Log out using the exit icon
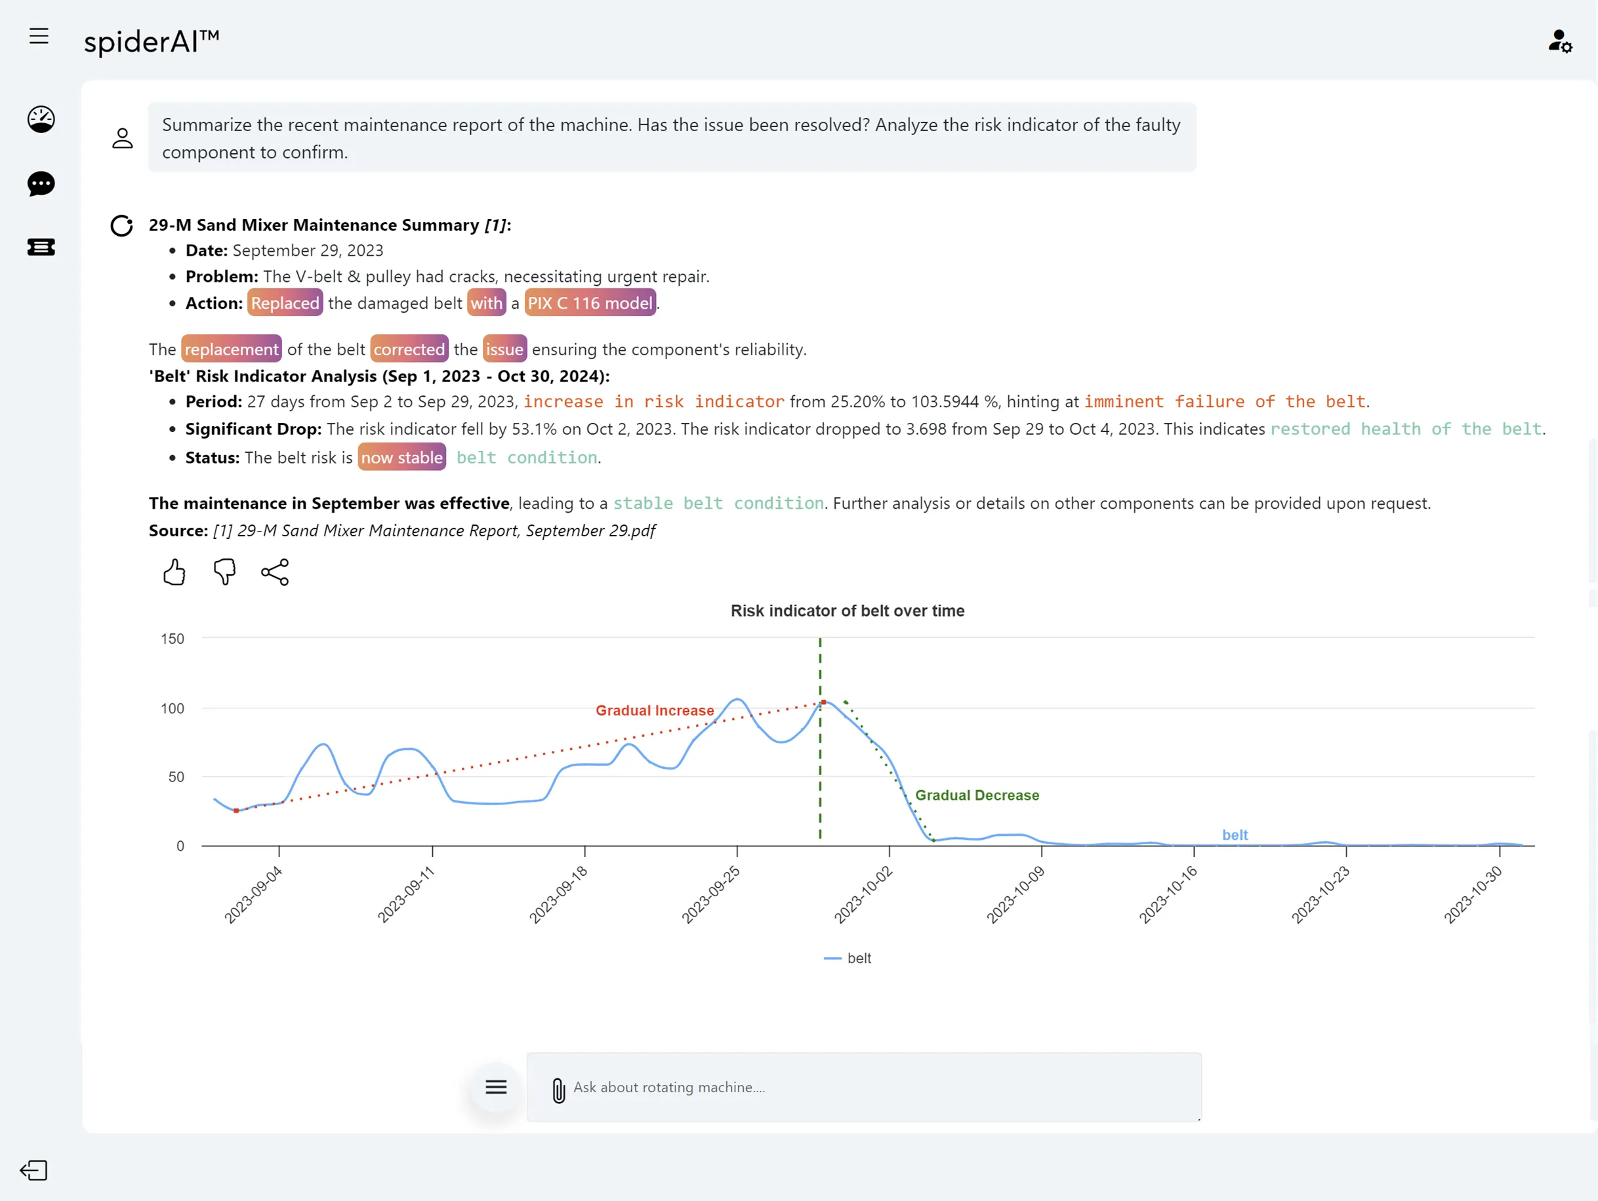 tap(34, 1171)
